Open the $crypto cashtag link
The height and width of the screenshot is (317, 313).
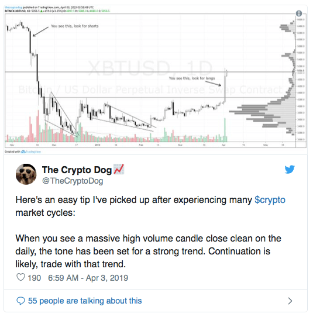pyautogui.click(x=270, y=200)
